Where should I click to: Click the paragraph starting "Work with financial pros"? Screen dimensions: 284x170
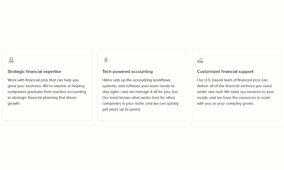click(x=47, y=92)
